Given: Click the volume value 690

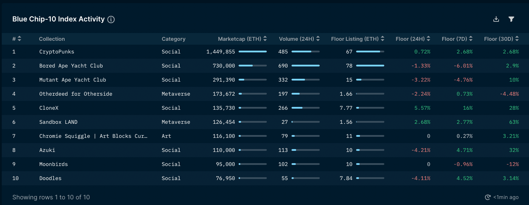Looking at the screenshot, I should coord(283,66).
